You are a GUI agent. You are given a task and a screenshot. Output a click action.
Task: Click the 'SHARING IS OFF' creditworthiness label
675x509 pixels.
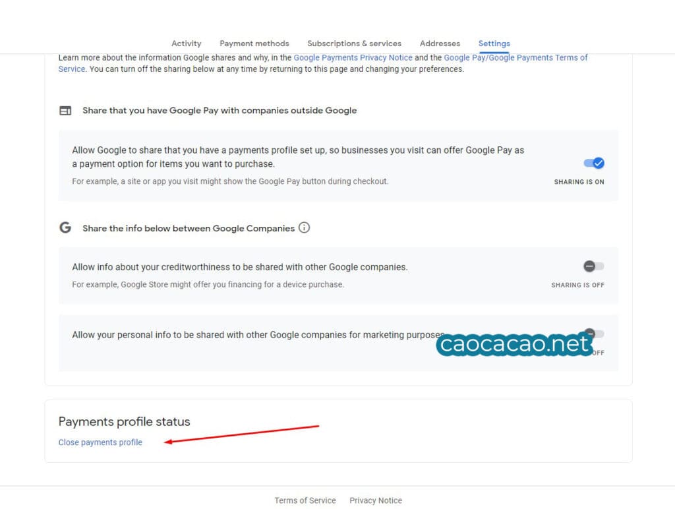577,285
